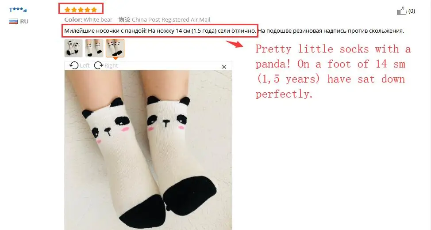Click the large panda socks photo
The image size is (431, 230).
coord(148,150)
